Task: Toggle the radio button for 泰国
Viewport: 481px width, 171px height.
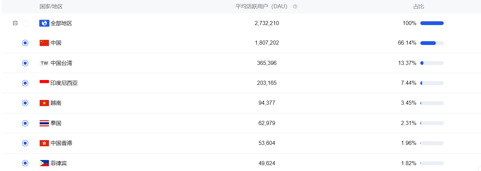Action: [25, 123]
